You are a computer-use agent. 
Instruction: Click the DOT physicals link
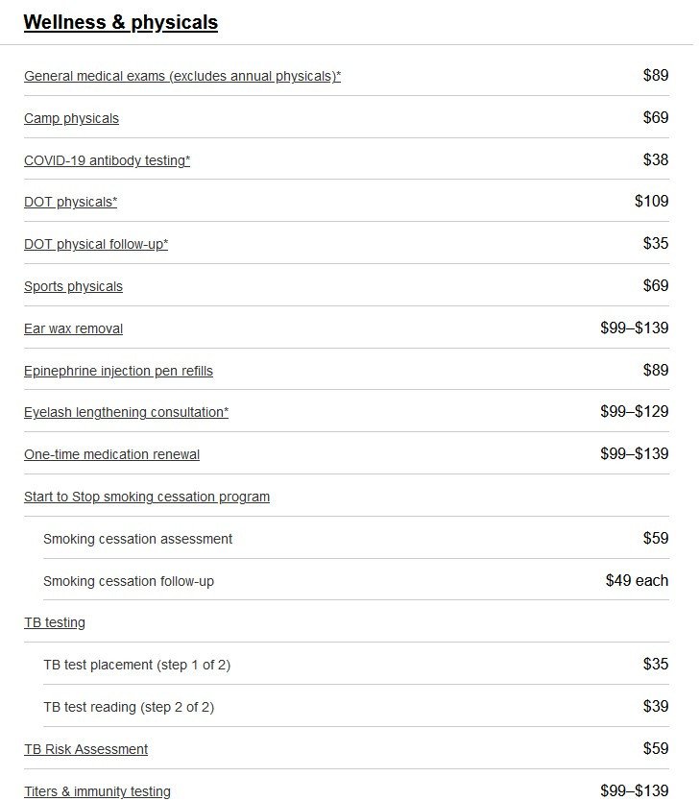coord(70,203)
